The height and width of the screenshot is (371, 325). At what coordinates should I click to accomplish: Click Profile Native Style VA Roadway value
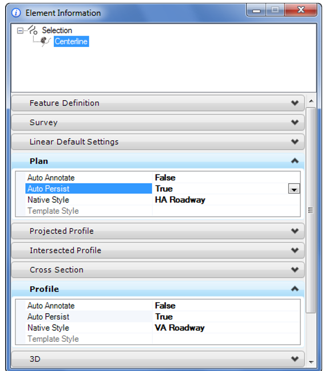(x=180, y=327)
